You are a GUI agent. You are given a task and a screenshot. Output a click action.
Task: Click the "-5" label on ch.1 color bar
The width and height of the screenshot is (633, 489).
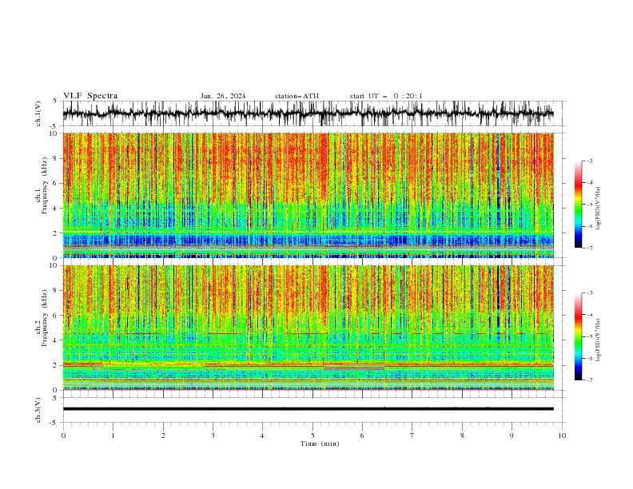click(x=590, y=205)
